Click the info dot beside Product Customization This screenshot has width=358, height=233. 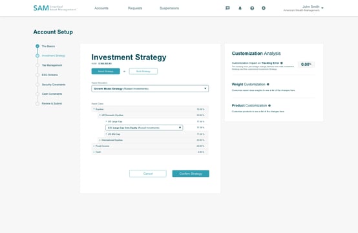tap(269, 106)
